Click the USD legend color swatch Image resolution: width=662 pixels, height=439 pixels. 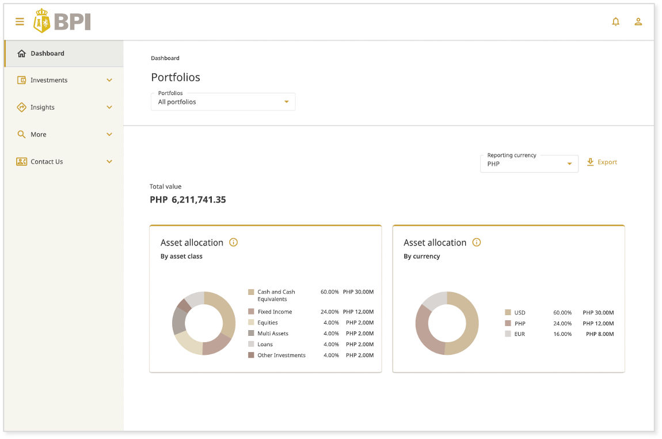click(508, 313)
